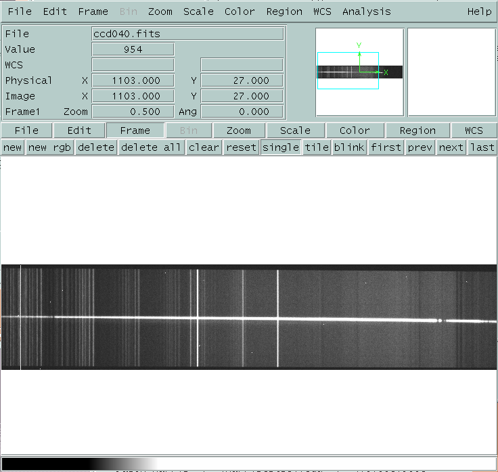Enable blink frame mode
The width and height of the screenshot is (498, 472).
pos(349,147)
